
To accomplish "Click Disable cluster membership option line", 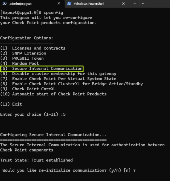I will tap(58, 74).
